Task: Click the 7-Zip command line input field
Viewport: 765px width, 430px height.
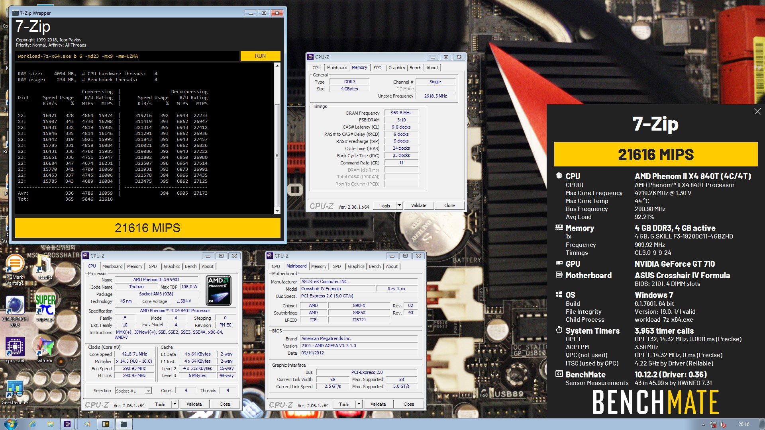Action: click(127, 56)
